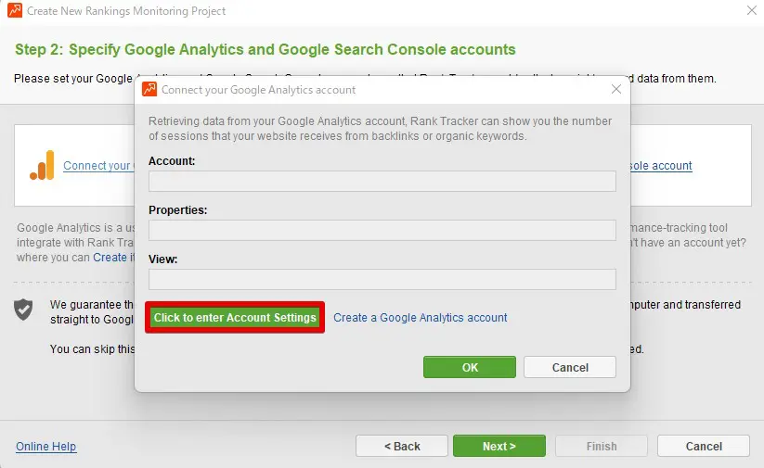Close the Connect Google Analytics dialog
This screenshot has width=764, height=468.
click(615, 90)
